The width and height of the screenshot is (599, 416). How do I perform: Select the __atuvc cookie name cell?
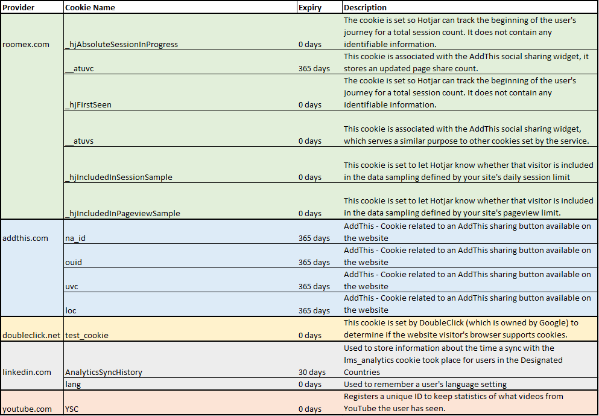coord(180,62)
